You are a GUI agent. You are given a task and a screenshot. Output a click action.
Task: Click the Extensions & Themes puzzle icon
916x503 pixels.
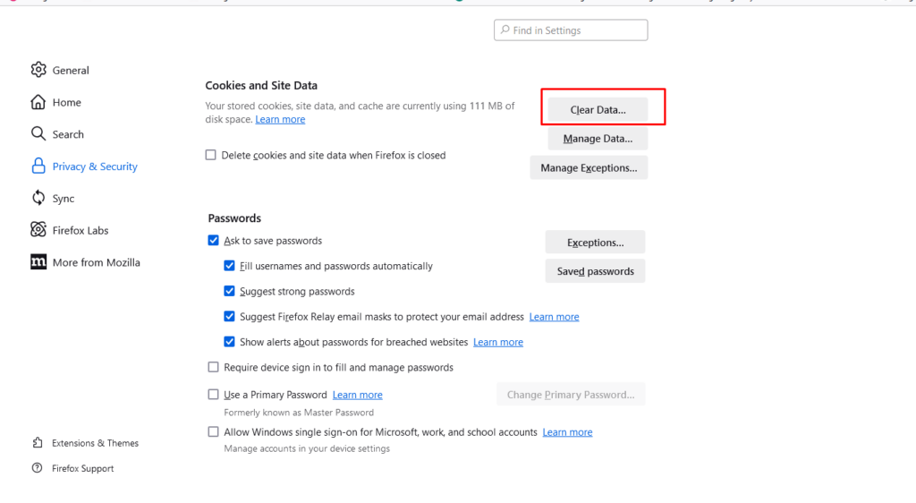38,442
